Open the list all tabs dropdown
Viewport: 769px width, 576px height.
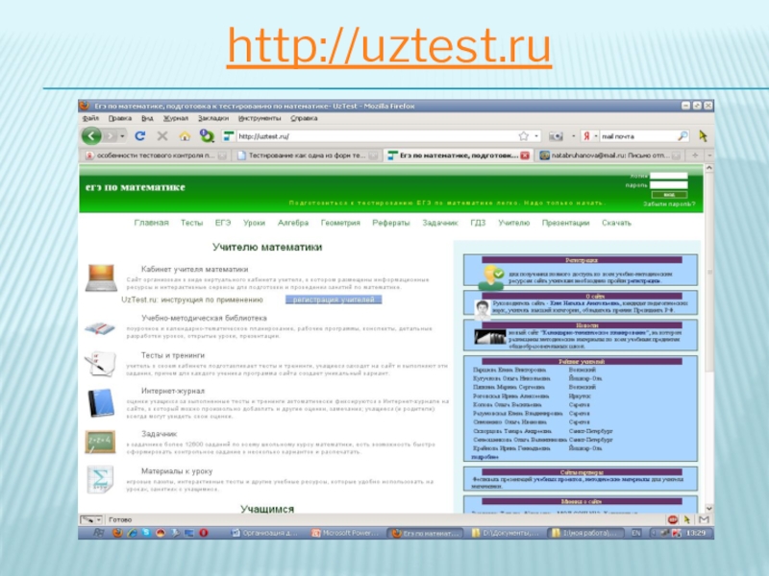click(709, 156)
